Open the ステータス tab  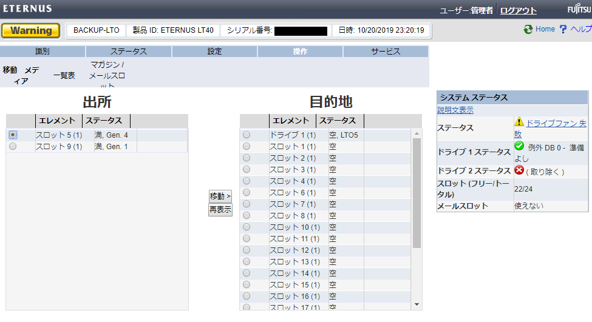pyautogui.click(x=128, y=52)
